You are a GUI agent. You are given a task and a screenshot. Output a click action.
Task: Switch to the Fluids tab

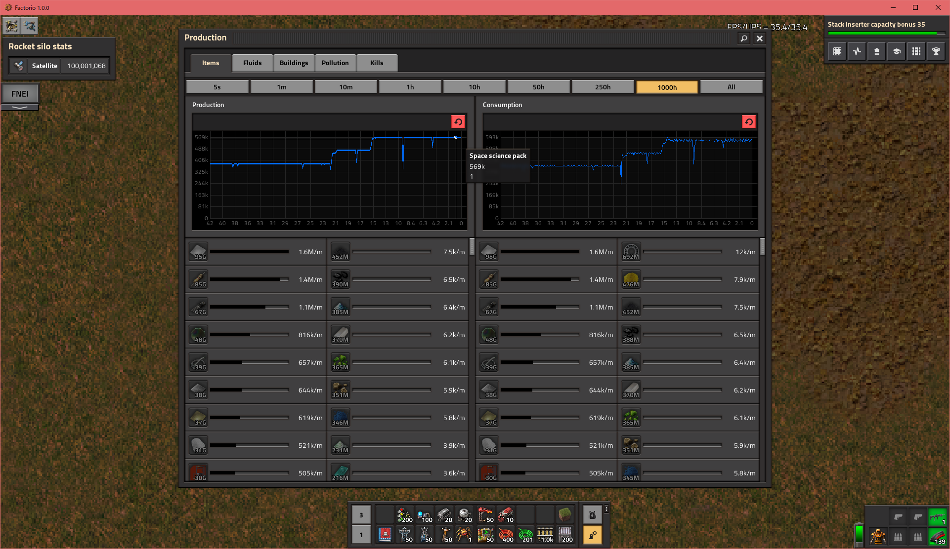click(x=252, y=63)
